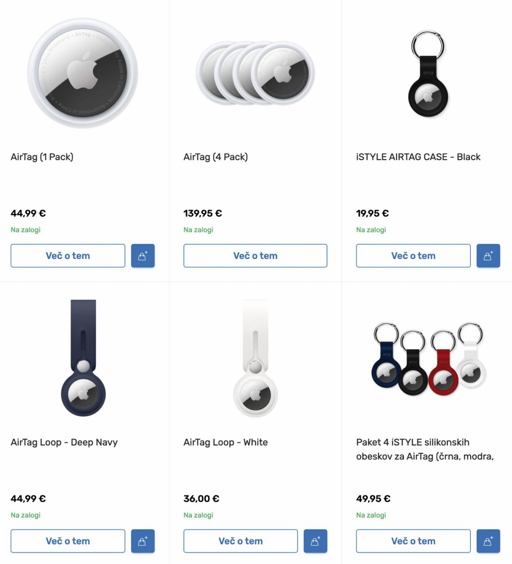The image size is (512, 564).
Task: Click Več o tem under Deep Navy loop
Action: tap(68, 541)
